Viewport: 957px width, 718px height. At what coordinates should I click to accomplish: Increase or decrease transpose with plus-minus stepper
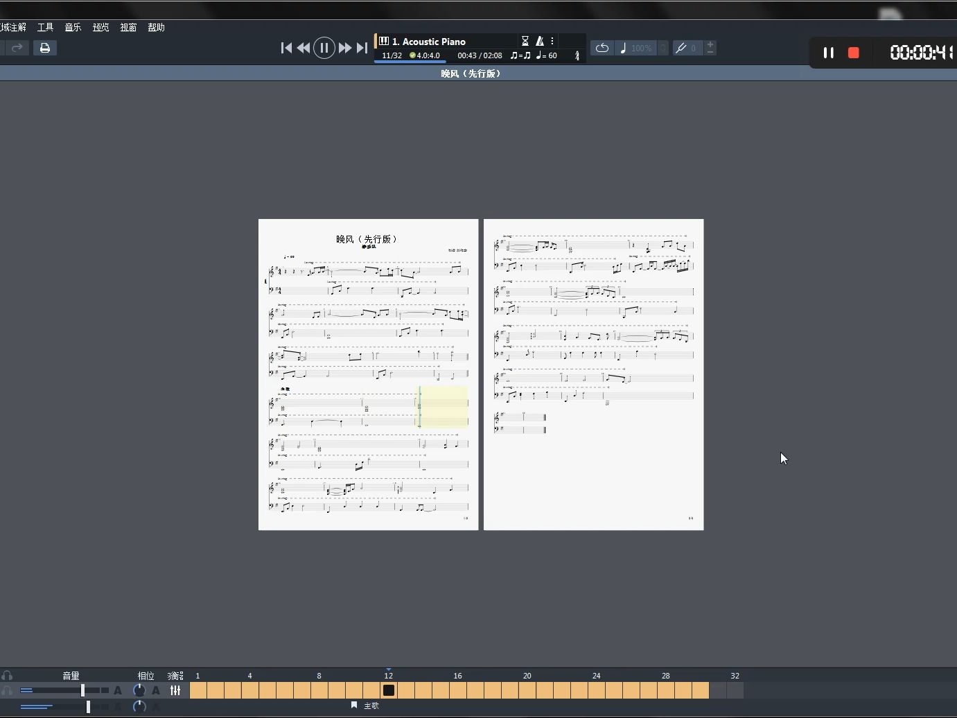pos(710,48)
